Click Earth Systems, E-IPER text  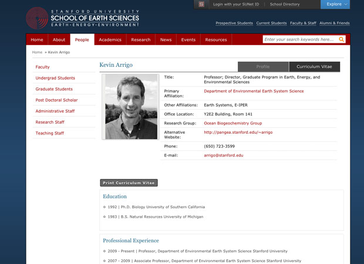coord(225,105)
